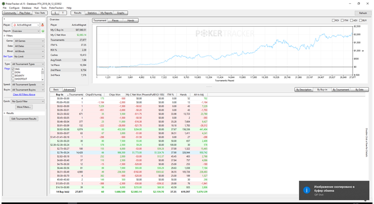Screen dimensions: 374x204
Task: Select the Hands graph tab
Action: click(131, 20)
